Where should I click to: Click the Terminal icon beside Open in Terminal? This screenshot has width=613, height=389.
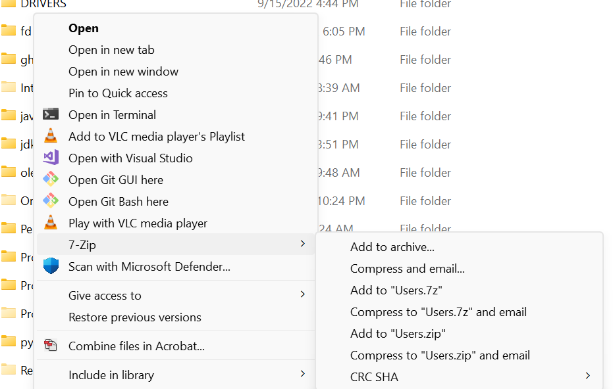click(51, 114)
